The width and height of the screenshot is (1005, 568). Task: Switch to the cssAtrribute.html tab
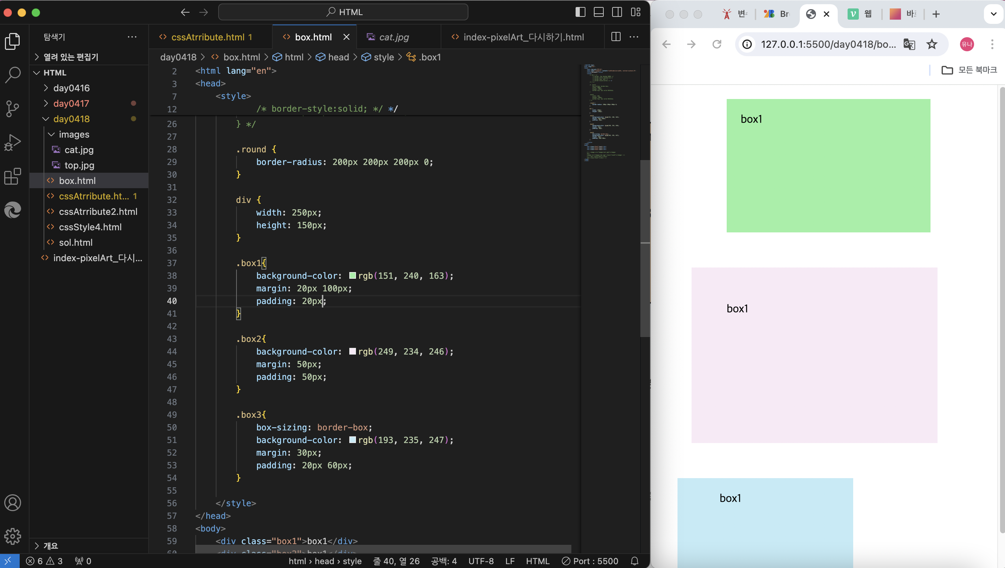point(208,37)
